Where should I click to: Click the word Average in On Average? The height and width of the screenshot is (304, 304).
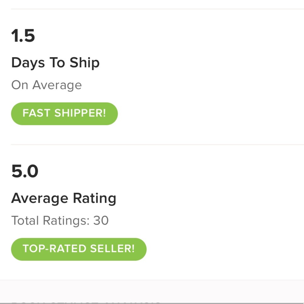[57, 85]
